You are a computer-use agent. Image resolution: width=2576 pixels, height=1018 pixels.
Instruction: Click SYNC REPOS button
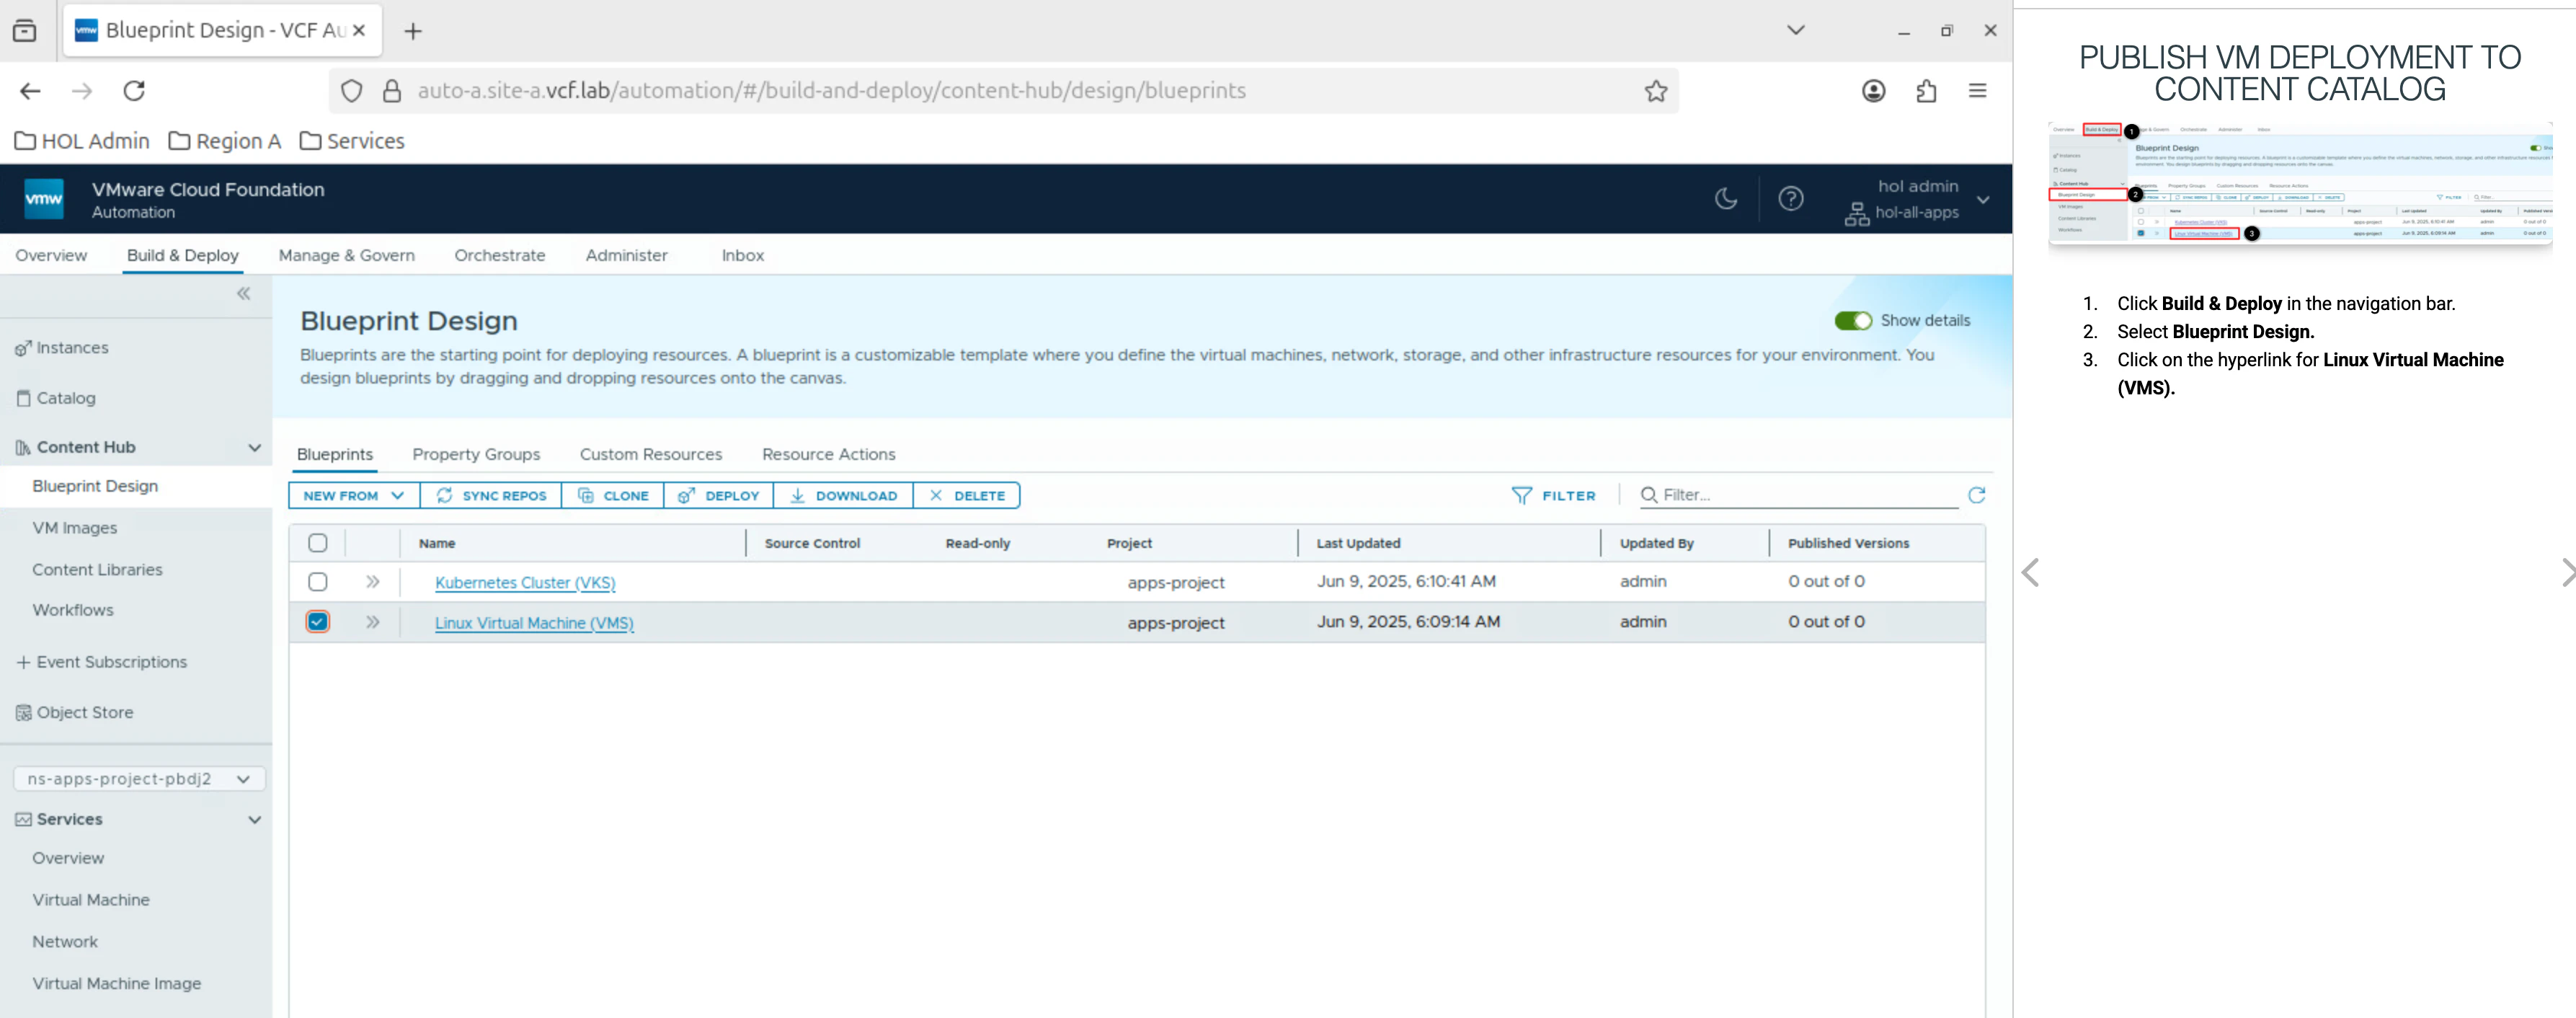pos(491,496)
